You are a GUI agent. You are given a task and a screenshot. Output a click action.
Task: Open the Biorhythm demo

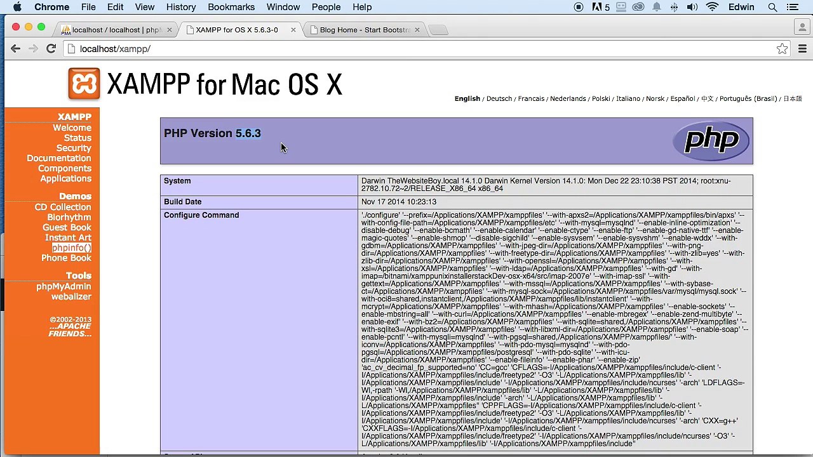[x=69, y=217]
